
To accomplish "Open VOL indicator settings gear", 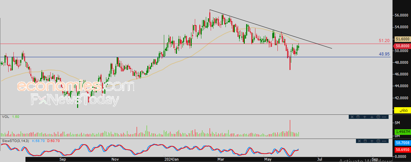I will (378, 117).
